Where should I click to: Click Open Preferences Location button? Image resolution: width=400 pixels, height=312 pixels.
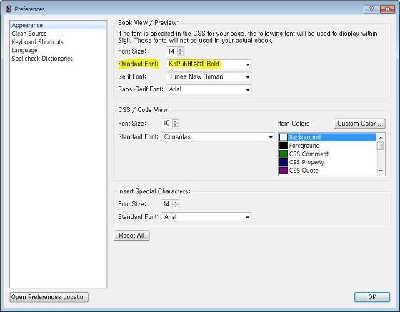(x=49, y=297)
